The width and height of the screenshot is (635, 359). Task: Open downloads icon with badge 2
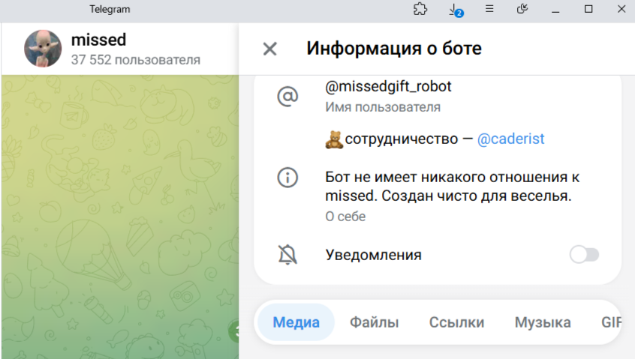(456, 10)
